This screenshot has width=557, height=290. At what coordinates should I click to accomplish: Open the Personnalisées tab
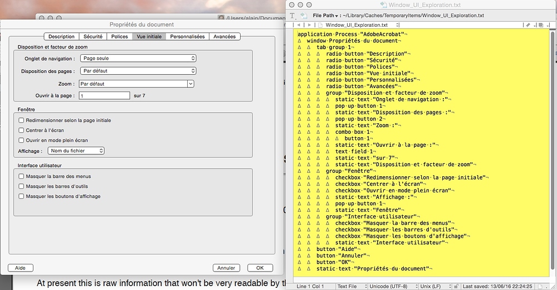[188, 36]
